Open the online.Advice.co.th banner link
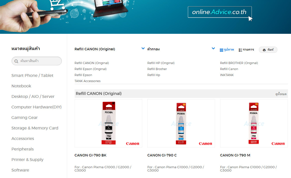The image size is (291, 178). [220, 12]
